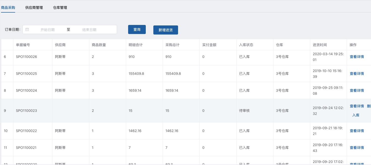The height and width of the screenshot is (165, 371).
Task: Select the 商品采购 tab
Action: coord(8,8)
